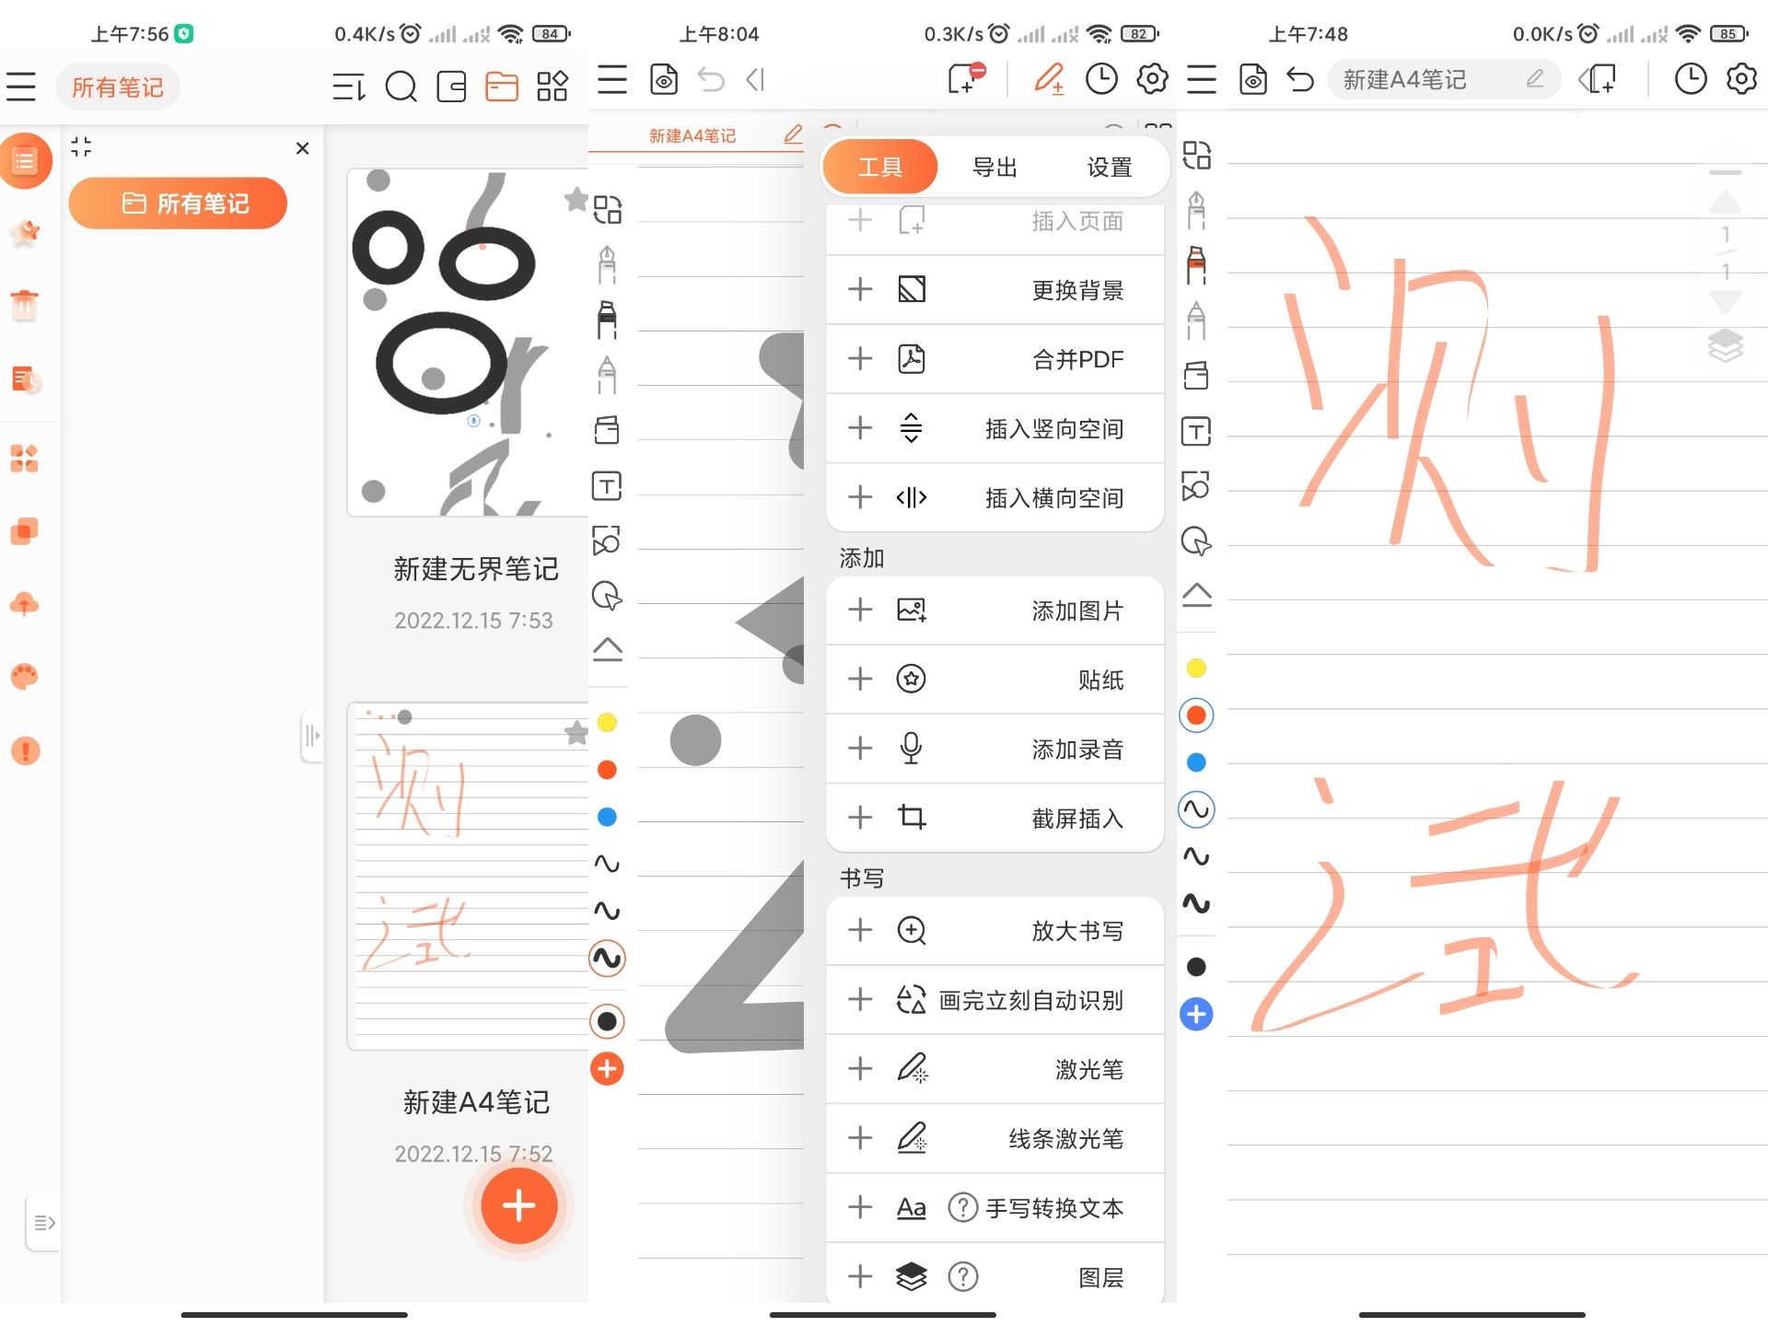Select marker pen tool in right screen
This screenshot has width=1768, height=1326.
[x=1196, y=265]
